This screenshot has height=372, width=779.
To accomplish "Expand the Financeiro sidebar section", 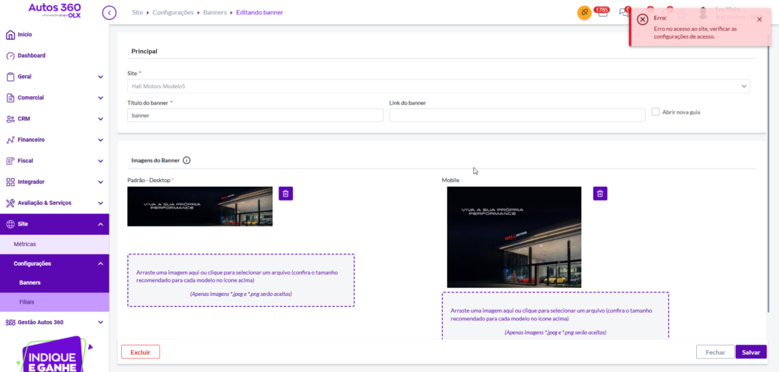I will pyautogui.click(x=53, y=140).
